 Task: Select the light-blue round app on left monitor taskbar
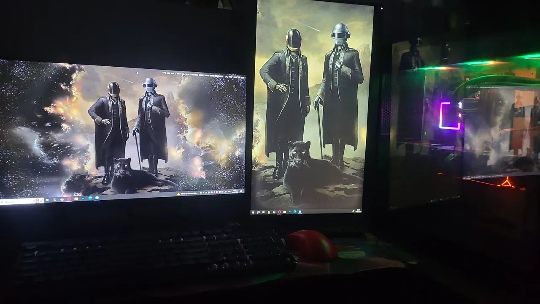(97, 198)
